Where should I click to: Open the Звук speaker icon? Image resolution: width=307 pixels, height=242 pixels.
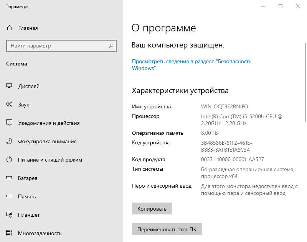coord(10,105)
